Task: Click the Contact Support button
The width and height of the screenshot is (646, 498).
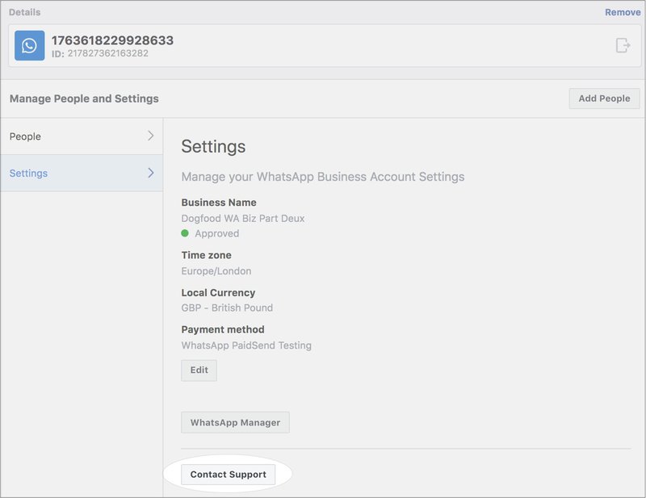Action: [x=229, y=475]
